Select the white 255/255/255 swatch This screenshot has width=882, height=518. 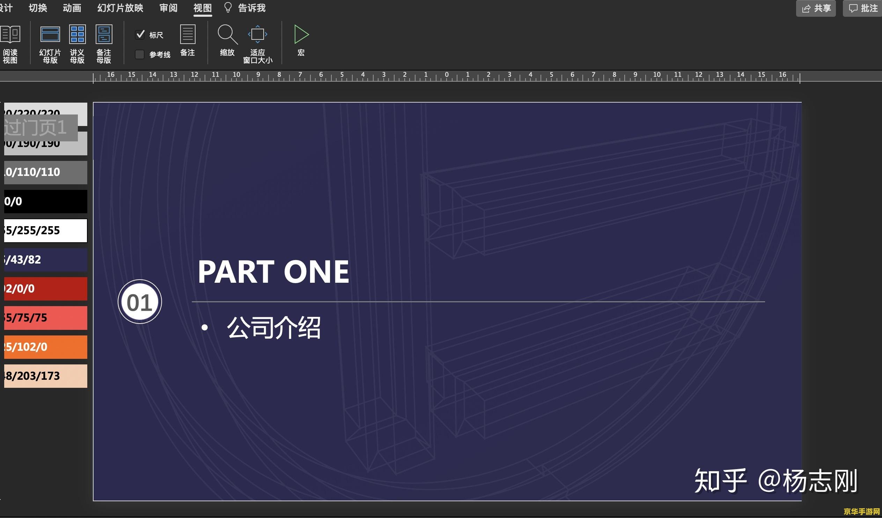[x=45, y=231]
